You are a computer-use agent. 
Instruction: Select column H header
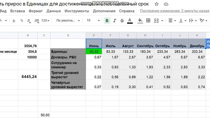[145, 35]
